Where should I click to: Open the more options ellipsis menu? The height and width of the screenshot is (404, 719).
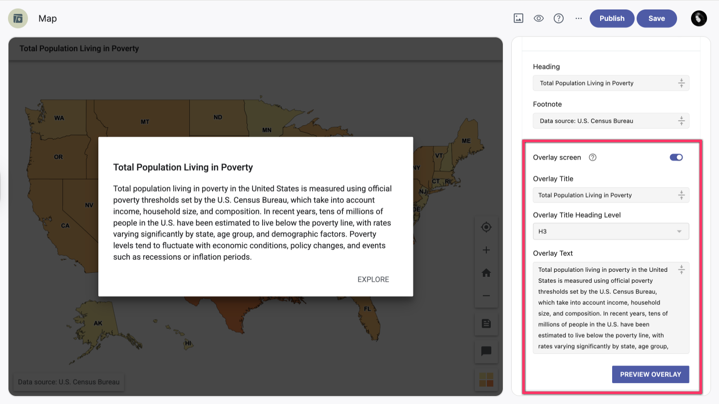click(x=578, y=18)
